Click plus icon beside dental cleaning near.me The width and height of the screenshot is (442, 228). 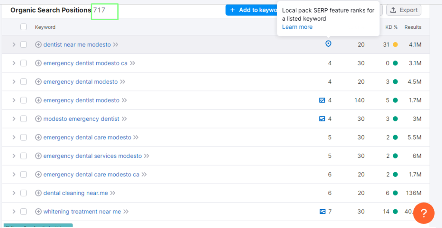pyautogui.click(x=38, y=193)
